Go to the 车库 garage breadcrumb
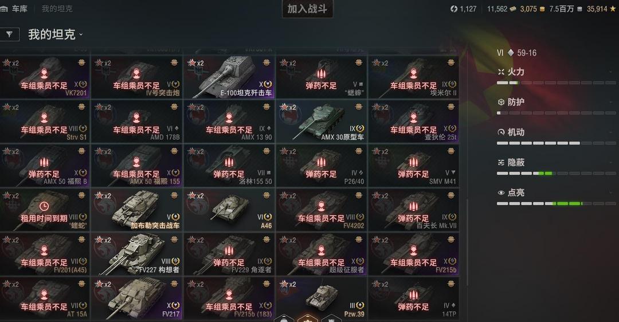Image resolution: width=619 pixels, height=322 pixels. point(19,9)
